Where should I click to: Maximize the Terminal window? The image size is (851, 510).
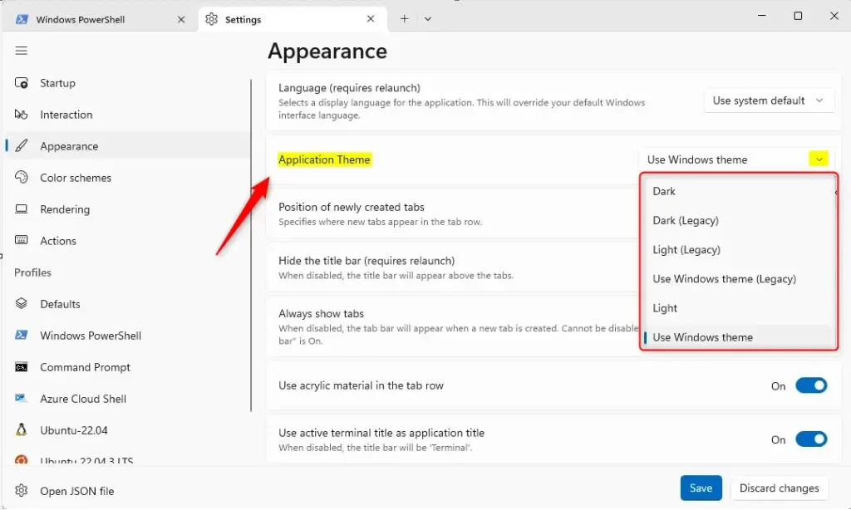(798, 16)
